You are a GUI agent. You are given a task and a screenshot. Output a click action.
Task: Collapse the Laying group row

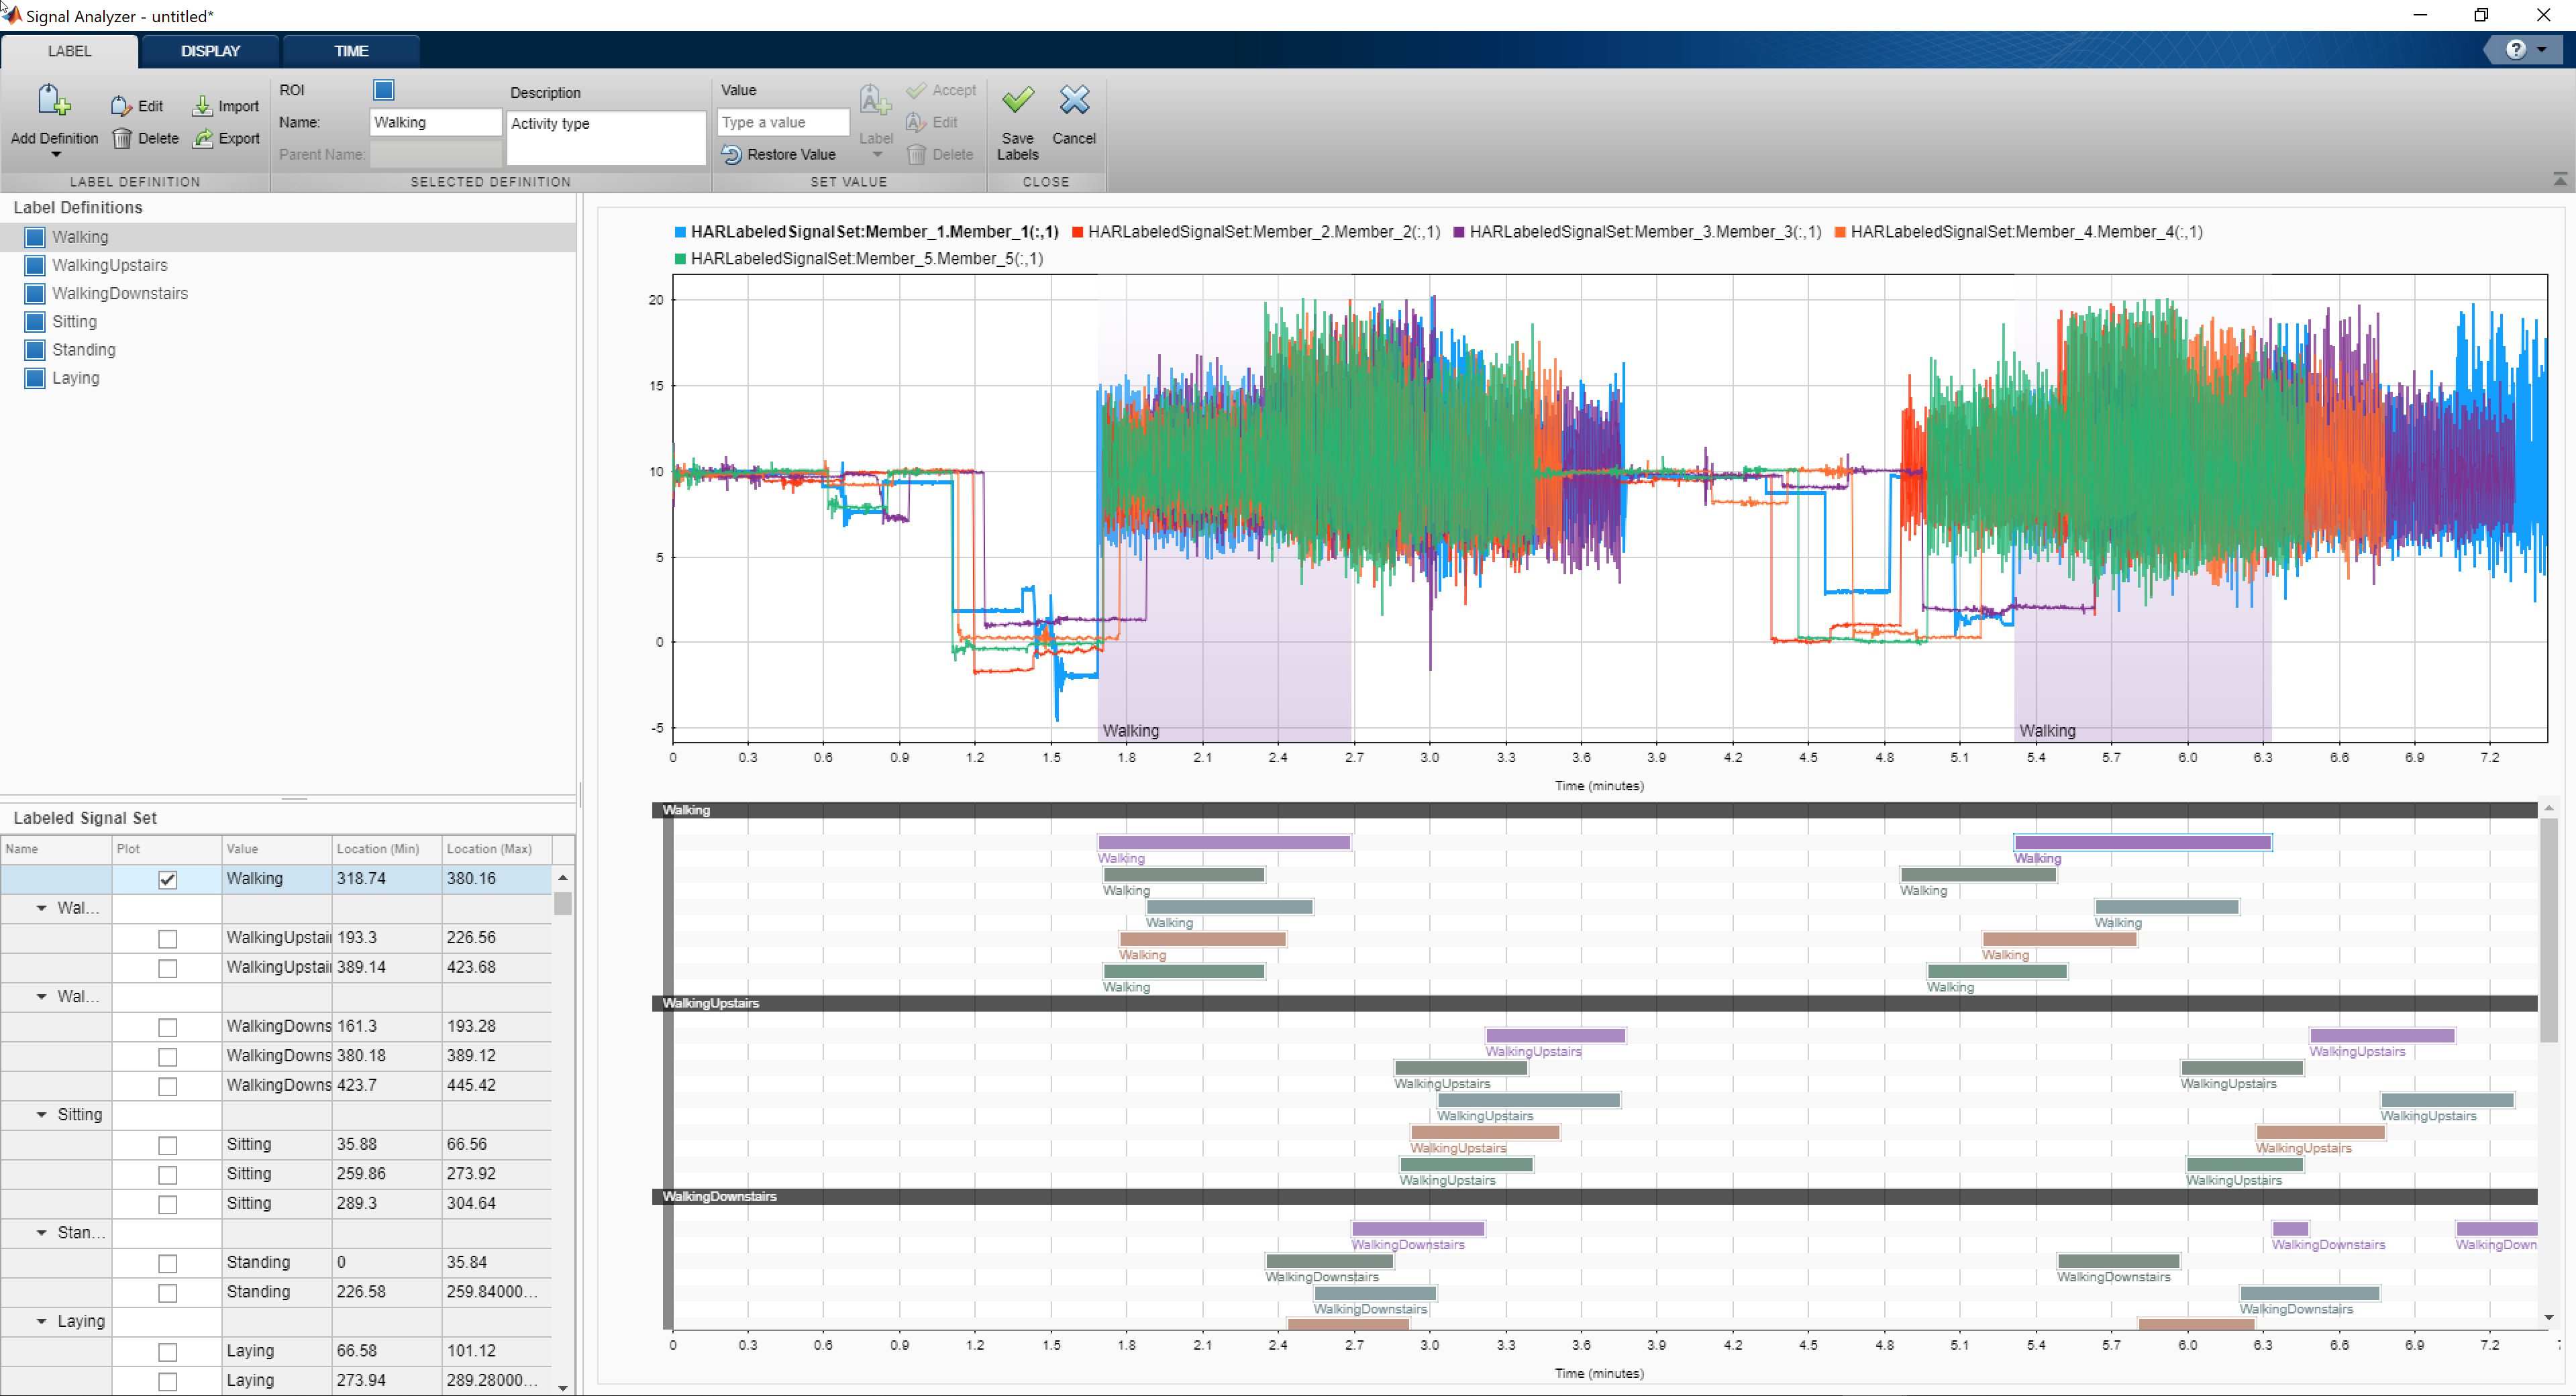(x=41, y=1322)
